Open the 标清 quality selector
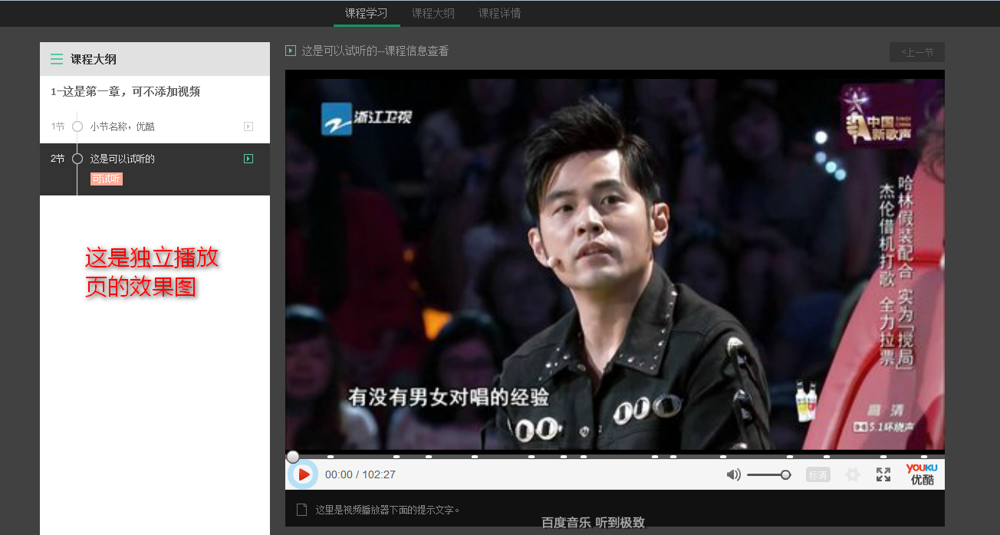1000x535 pixels. [x=818, y=475]
